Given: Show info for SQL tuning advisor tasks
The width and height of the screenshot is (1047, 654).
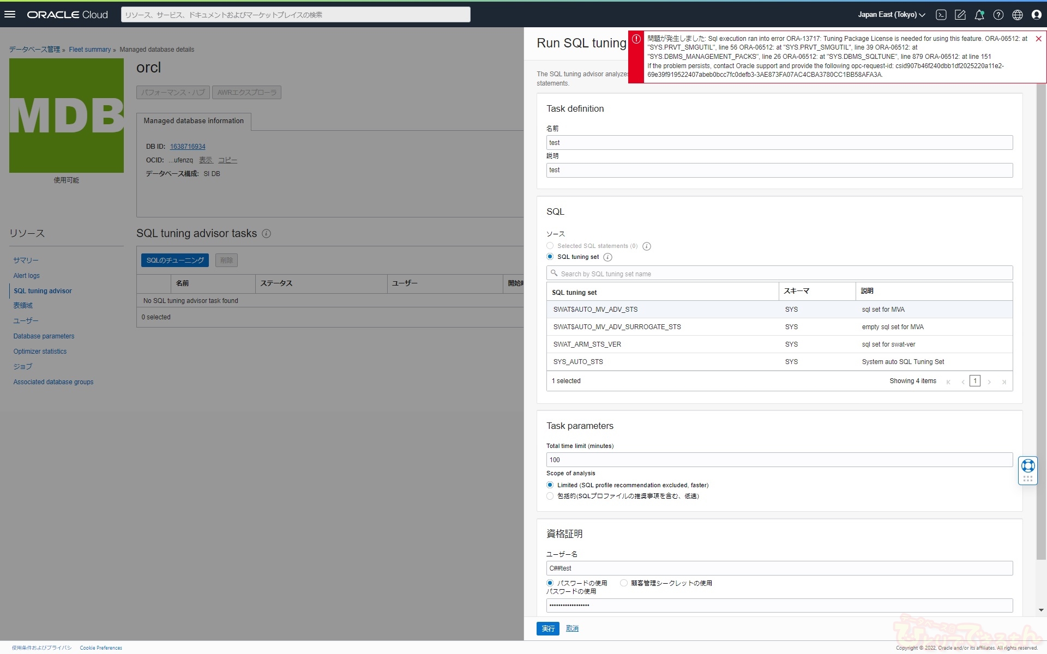Looking at the screenshot, I should click(266, 234).
